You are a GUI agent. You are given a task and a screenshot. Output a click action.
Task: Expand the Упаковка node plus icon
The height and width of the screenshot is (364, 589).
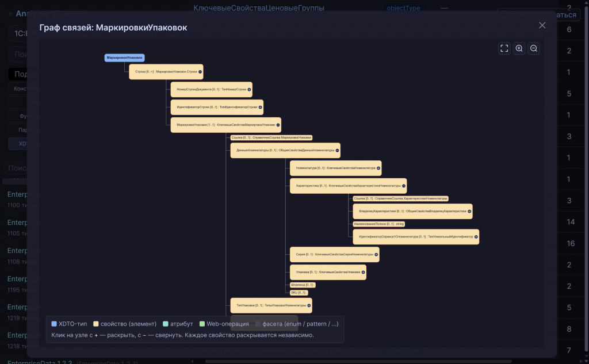click(x=364, y=273)
